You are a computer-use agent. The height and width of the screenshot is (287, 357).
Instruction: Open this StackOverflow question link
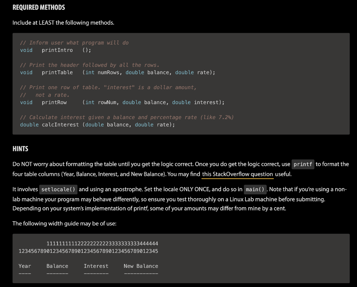point(237,174)
